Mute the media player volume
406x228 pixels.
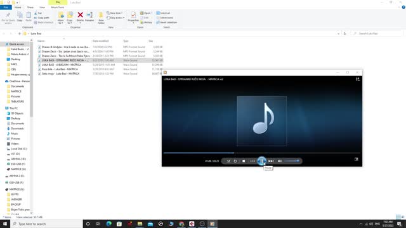[280, 161]
